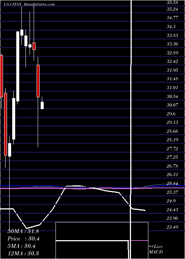
Task: Click the 35.24 price axis label
Action: 172,9
